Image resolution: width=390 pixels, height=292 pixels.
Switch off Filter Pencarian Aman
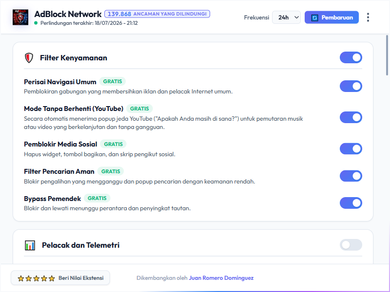351,176
